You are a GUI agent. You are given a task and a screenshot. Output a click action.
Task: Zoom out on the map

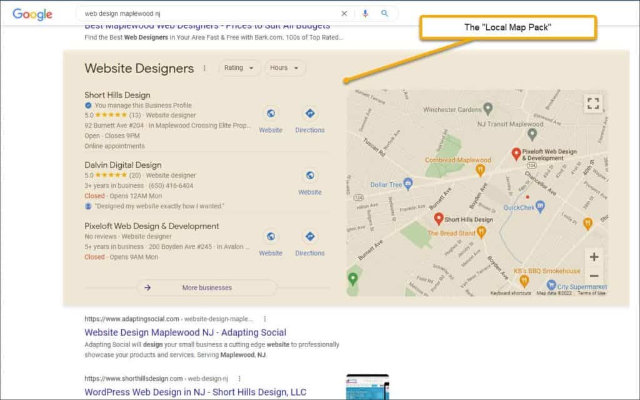coord(594,276)
